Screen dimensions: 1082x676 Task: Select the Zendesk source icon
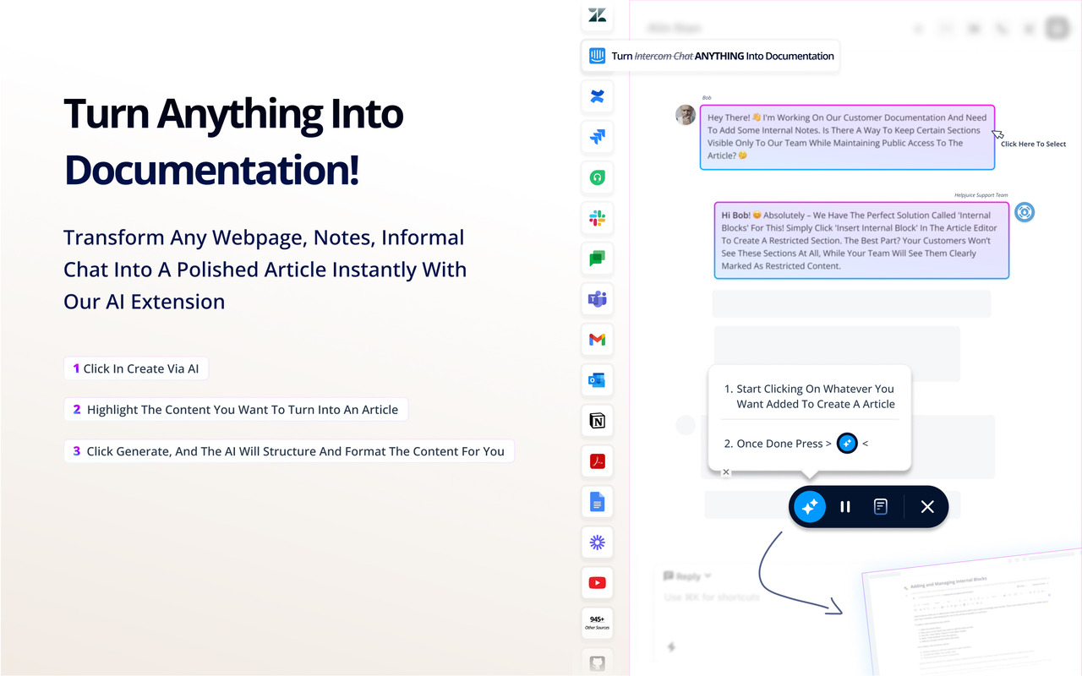pyautogui.click(x=597, y=15)
